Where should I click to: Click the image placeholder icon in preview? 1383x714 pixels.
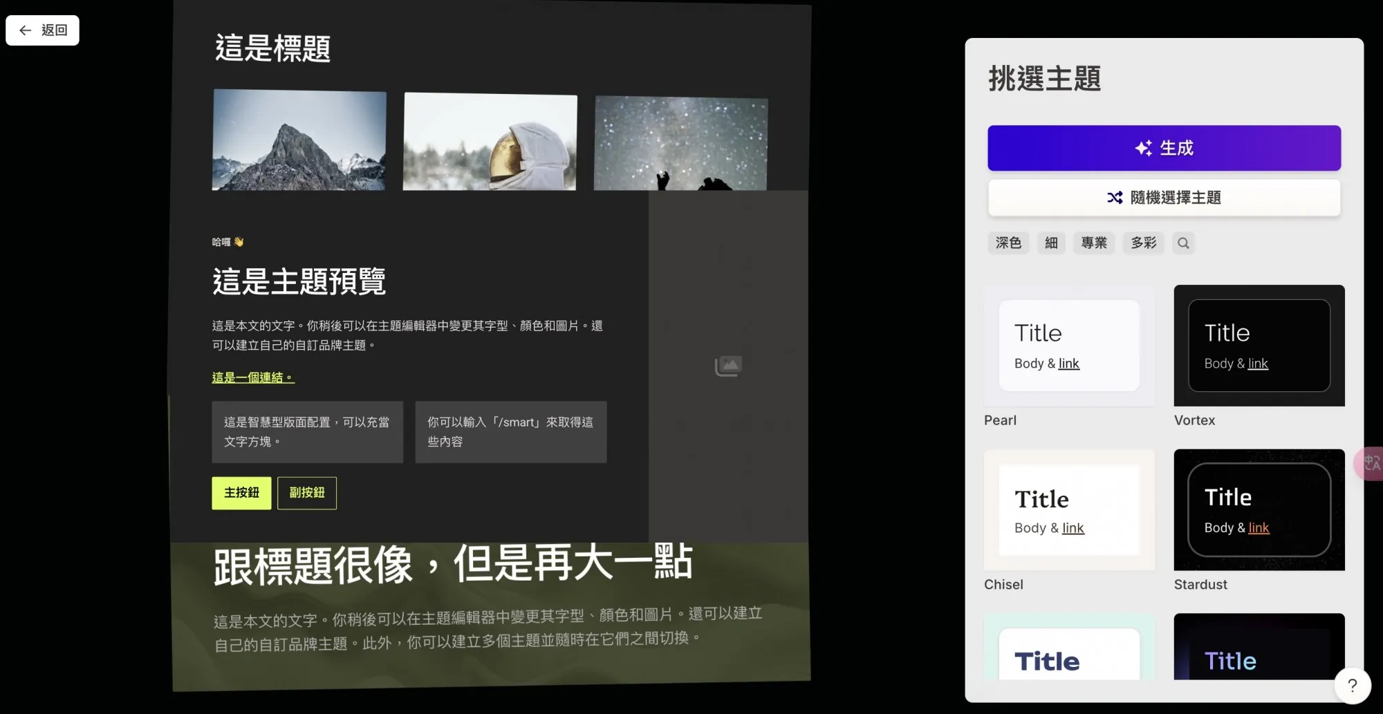tap(728, 366)
